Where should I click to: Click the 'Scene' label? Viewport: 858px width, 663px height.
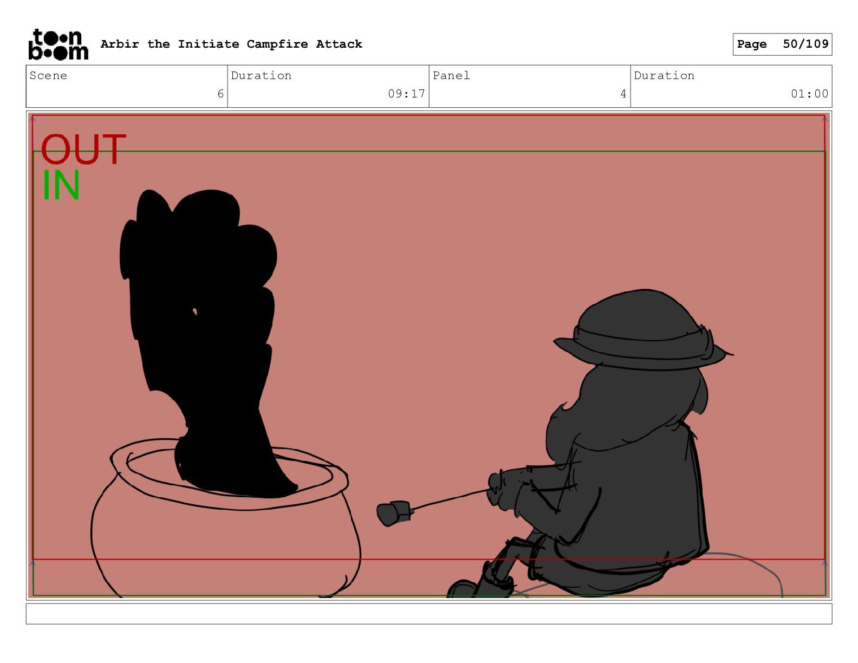48,75
